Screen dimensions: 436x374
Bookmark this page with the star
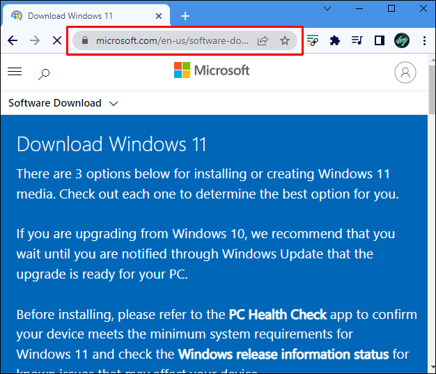(285, 40)
